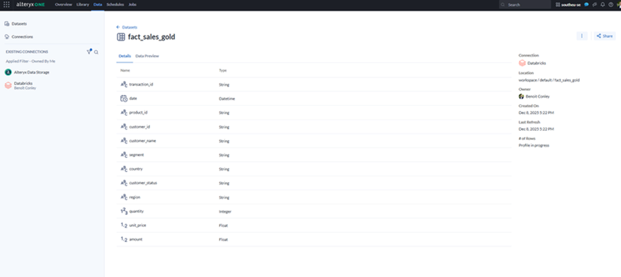Click the table icon next to fact_sales_gold
The width and height of the screenshot is (621, 277).
[x=121, y=37]
